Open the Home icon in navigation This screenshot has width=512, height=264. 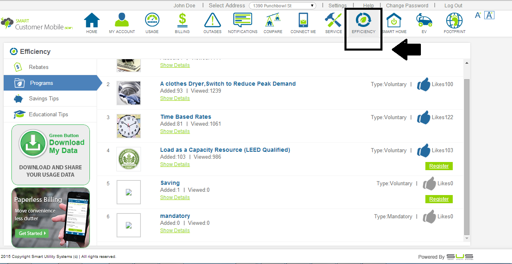coord(92,21)
